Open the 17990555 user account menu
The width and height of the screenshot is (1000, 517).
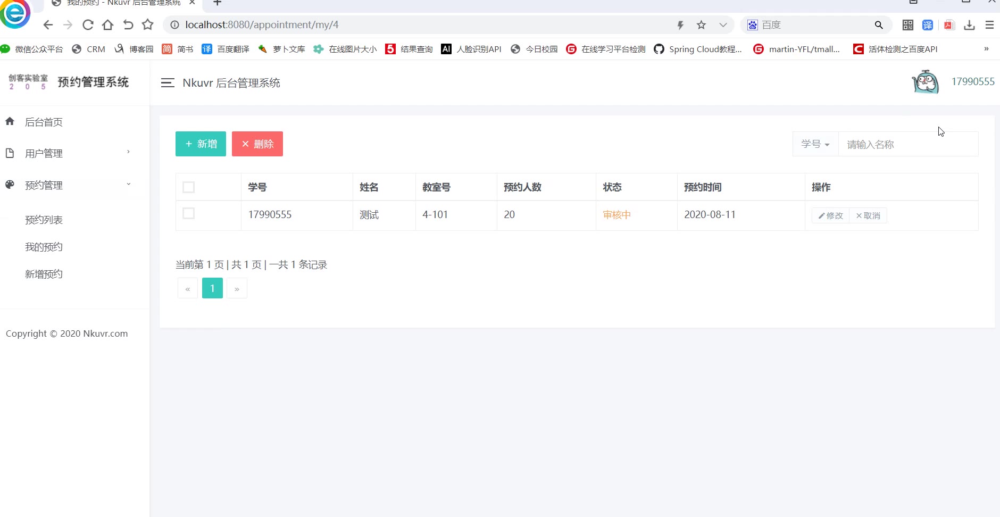pos(973,81)
